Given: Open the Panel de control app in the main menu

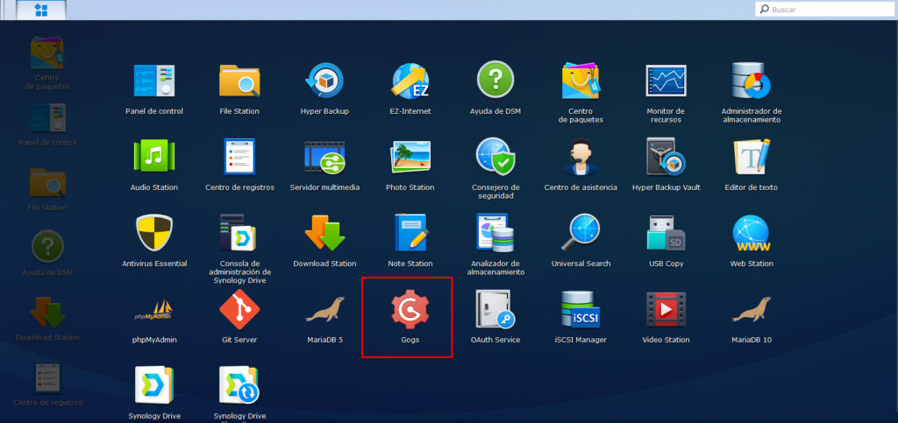Looking at the screenshot, I should pyautogui.click(x=154, y=81).
